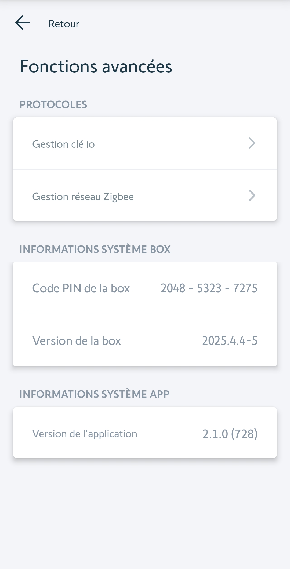Expand the chevron beside Gestion réseau Zigbee

click(252, 196)
